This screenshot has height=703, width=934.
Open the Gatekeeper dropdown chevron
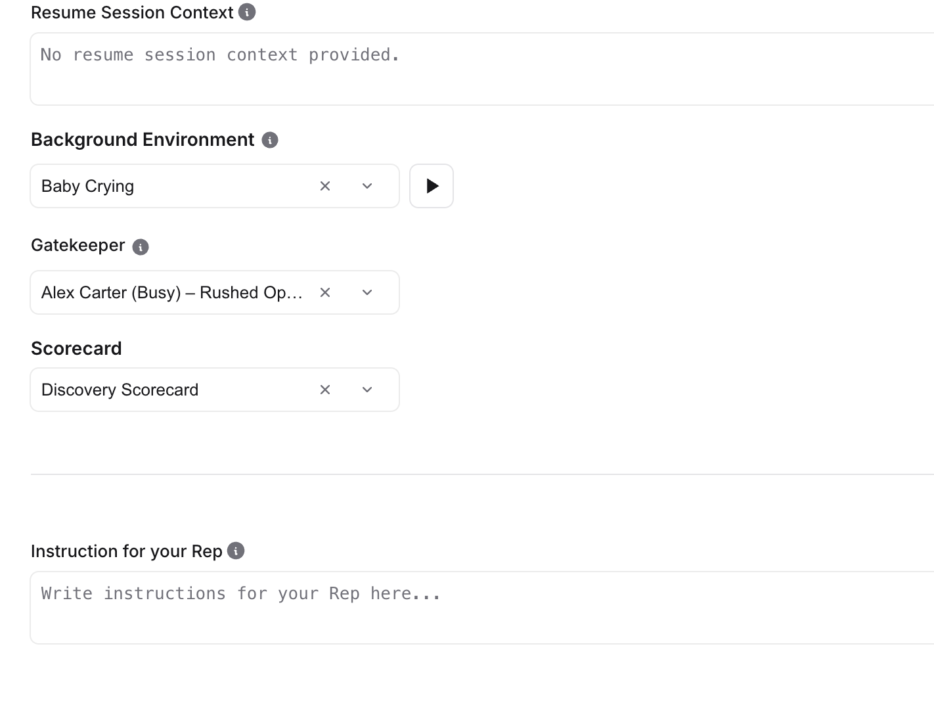click(367, 293)
